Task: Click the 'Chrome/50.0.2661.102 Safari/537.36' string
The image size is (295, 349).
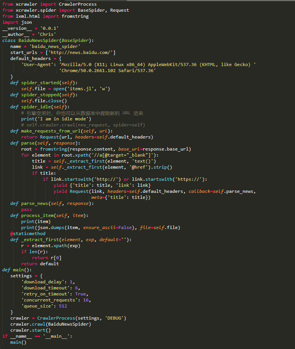Action: coord(107,71)
